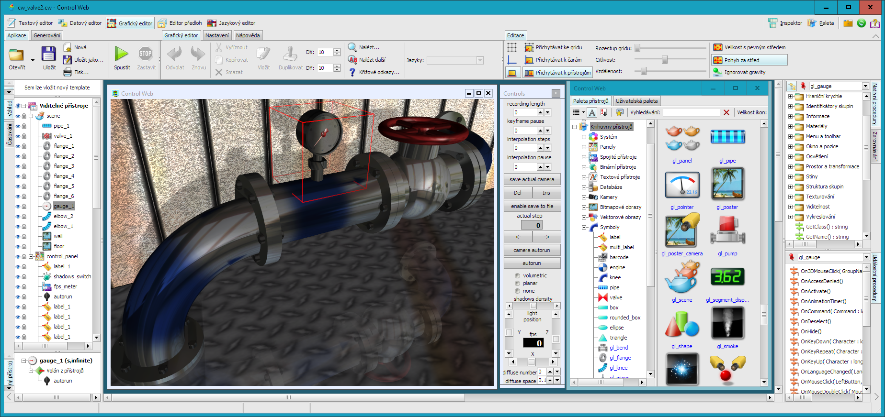Collapse the Symboly tree node
Screen dimensions: 885x417
[x=584, y=227]
